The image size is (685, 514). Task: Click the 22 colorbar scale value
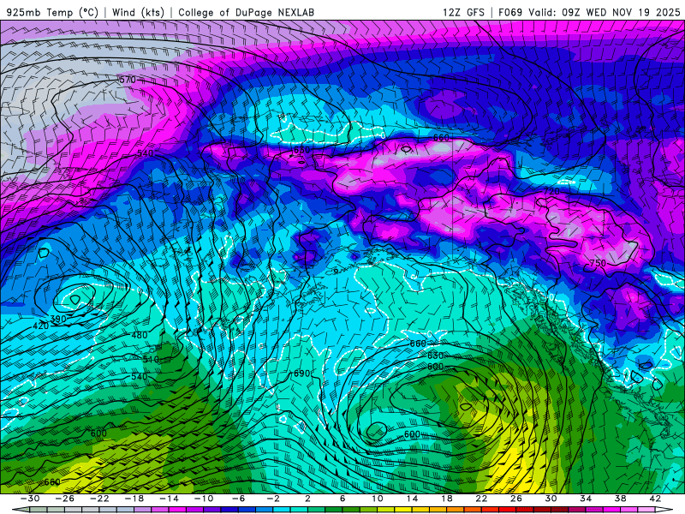[481, 499]
